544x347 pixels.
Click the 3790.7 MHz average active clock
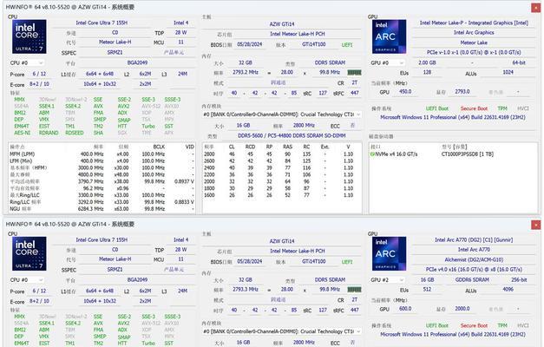coord(91,181)
